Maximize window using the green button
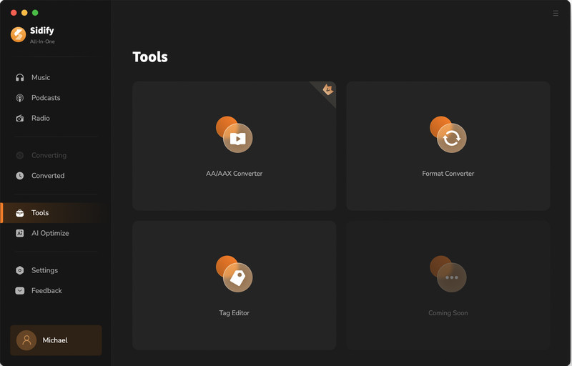This screenshot has height=366, width=572. (35, 13)
